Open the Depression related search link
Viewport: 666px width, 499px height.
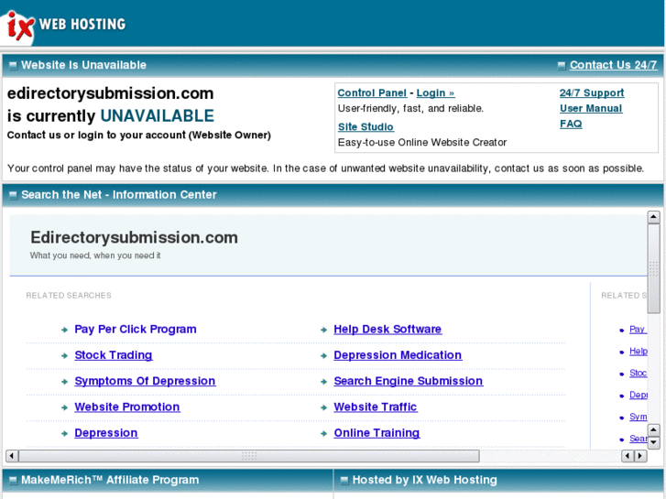(x=106, y=433)
